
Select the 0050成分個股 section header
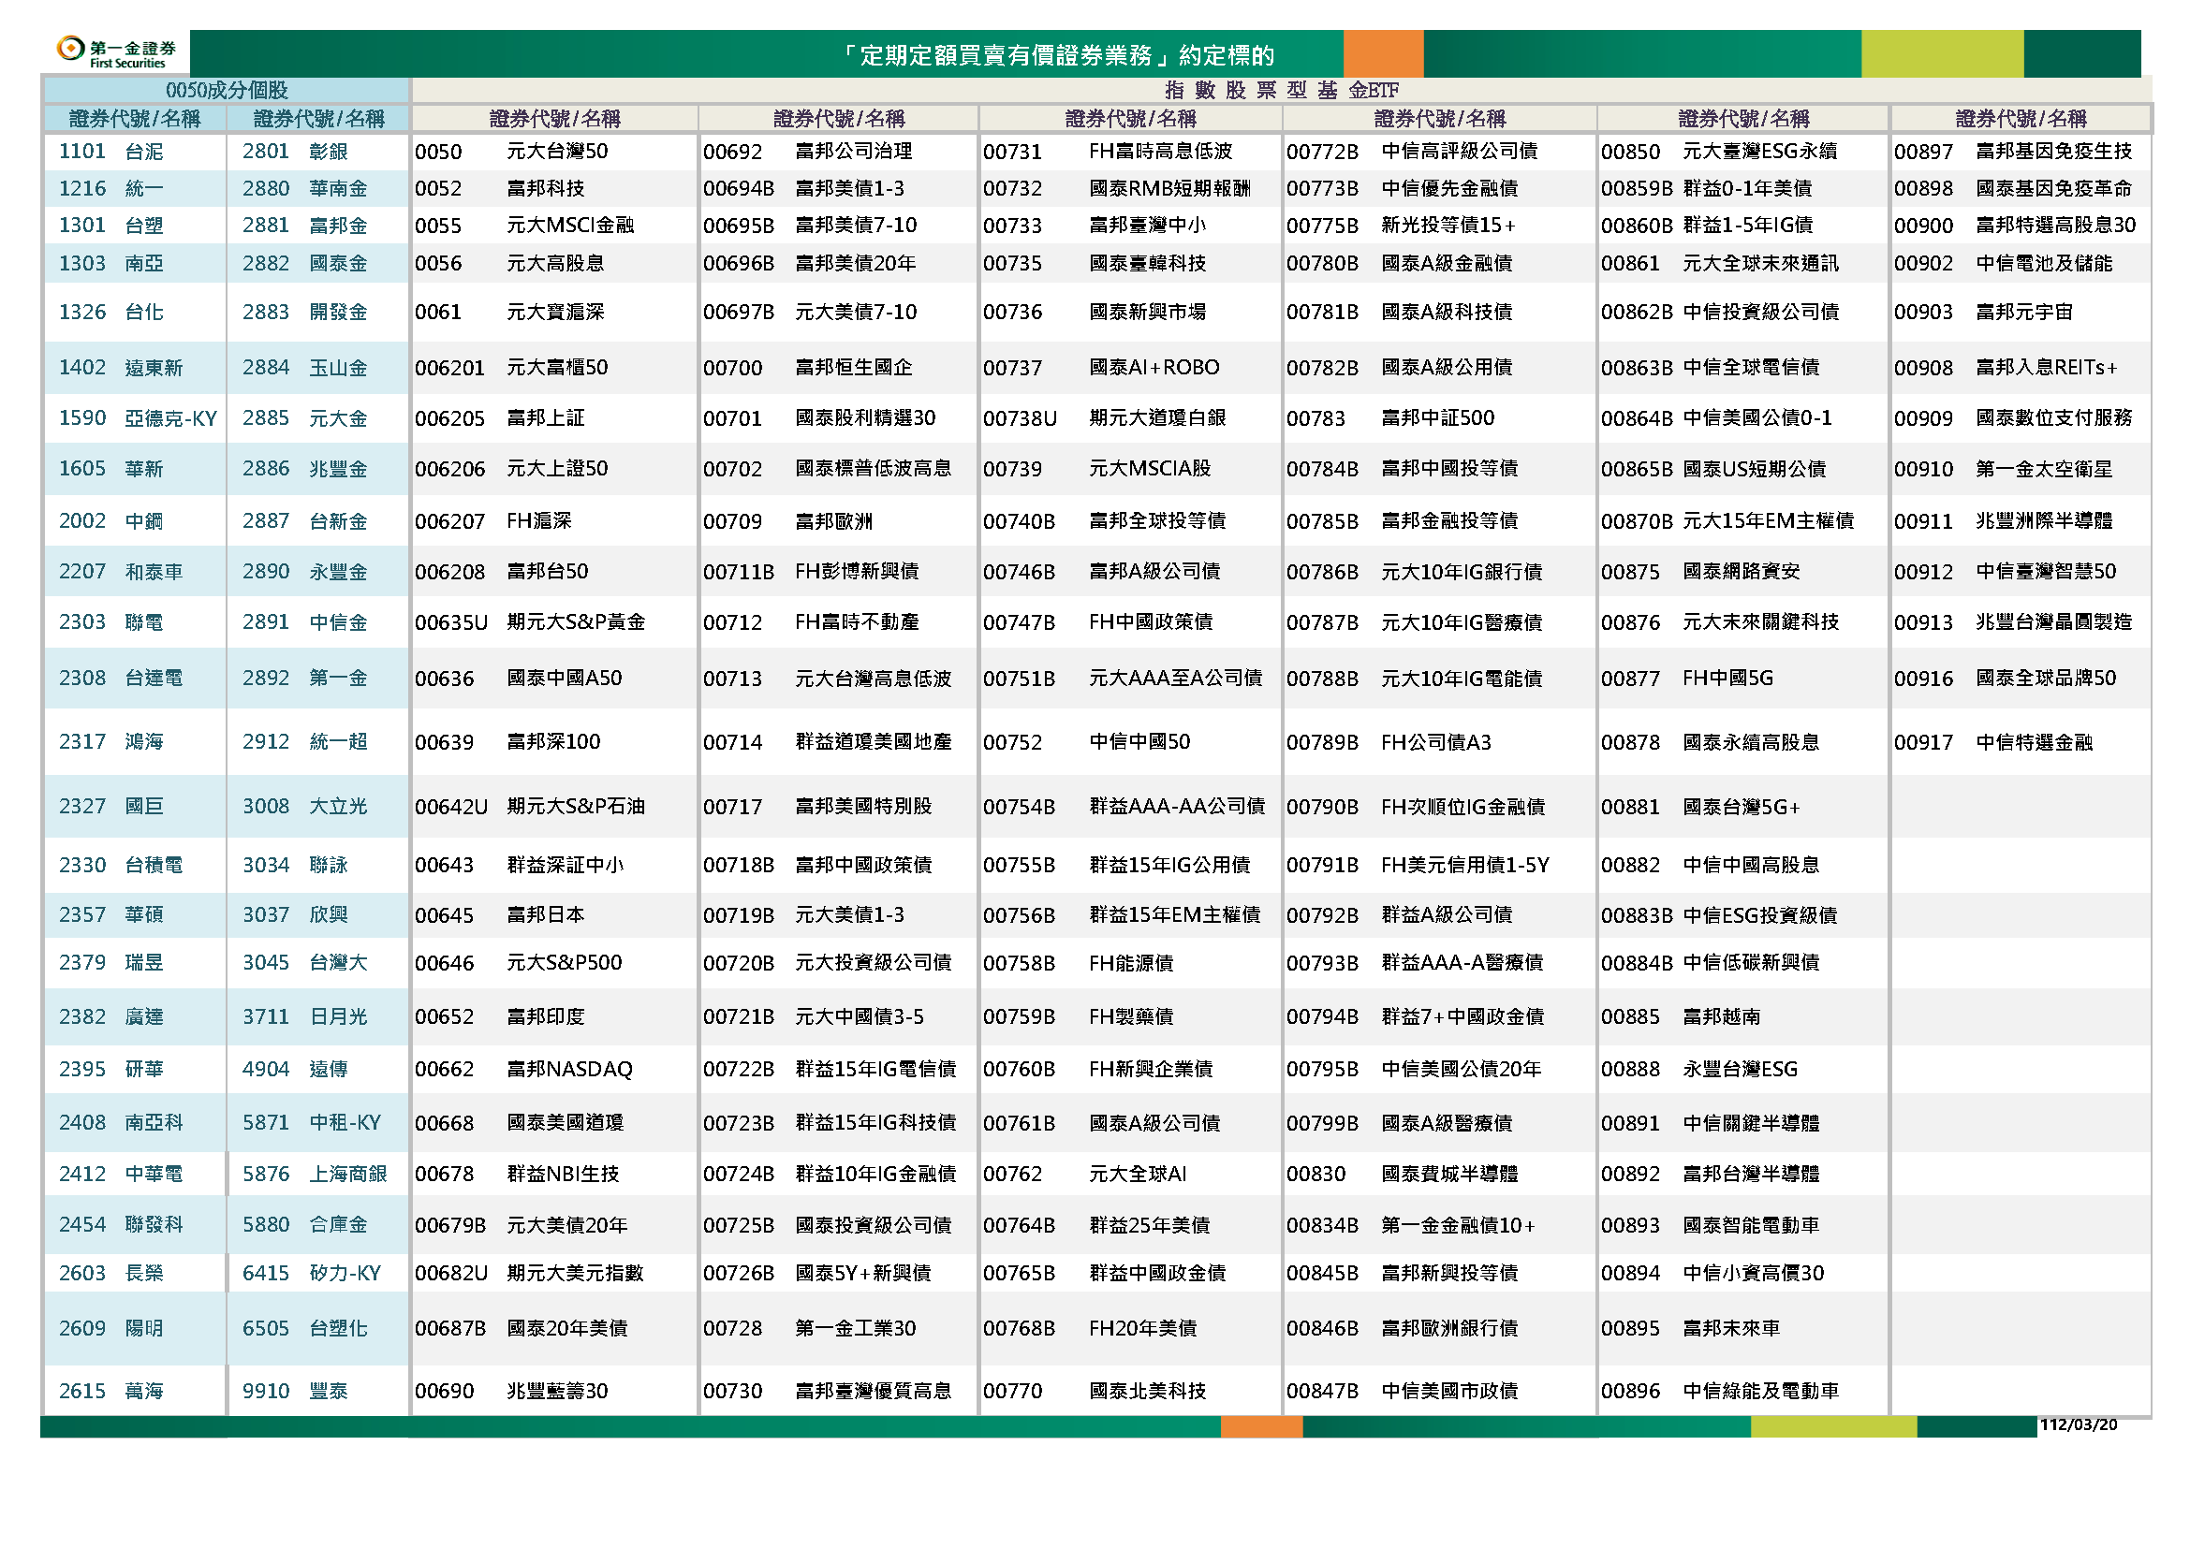(x=226, y=91)
